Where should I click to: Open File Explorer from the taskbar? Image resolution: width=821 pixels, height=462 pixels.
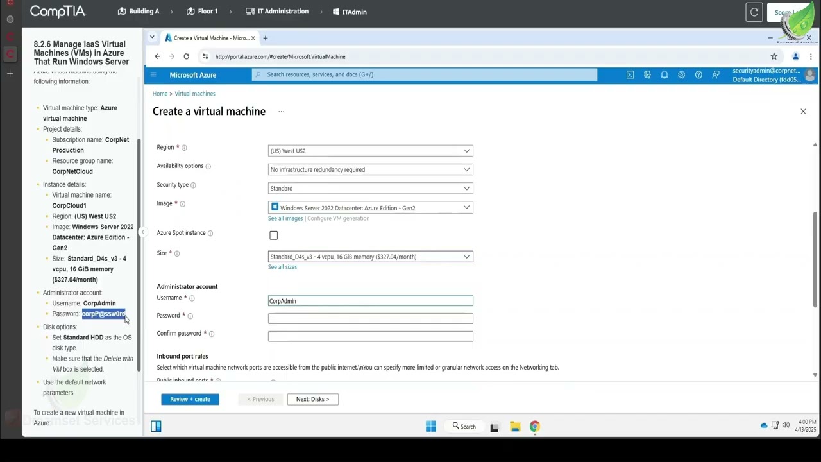[x=515, y=427]
